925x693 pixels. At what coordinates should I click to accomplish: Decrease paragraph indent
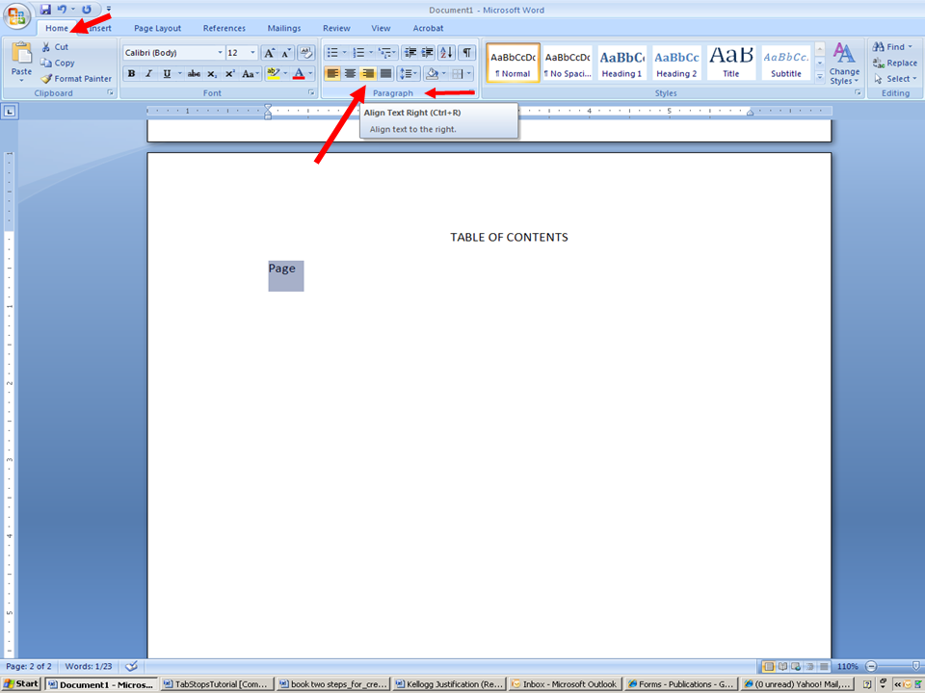(x=410, y=52)
